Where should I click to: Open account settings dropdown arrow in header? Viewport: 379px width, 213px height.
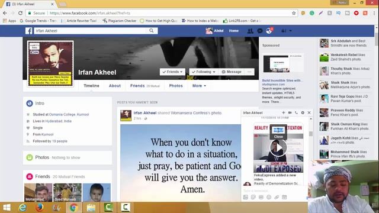pyautogui.click(x=290, y=31)
